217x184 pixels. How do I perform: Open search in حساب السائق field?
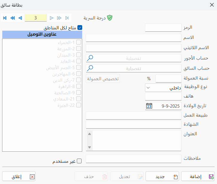pos(90,68)
